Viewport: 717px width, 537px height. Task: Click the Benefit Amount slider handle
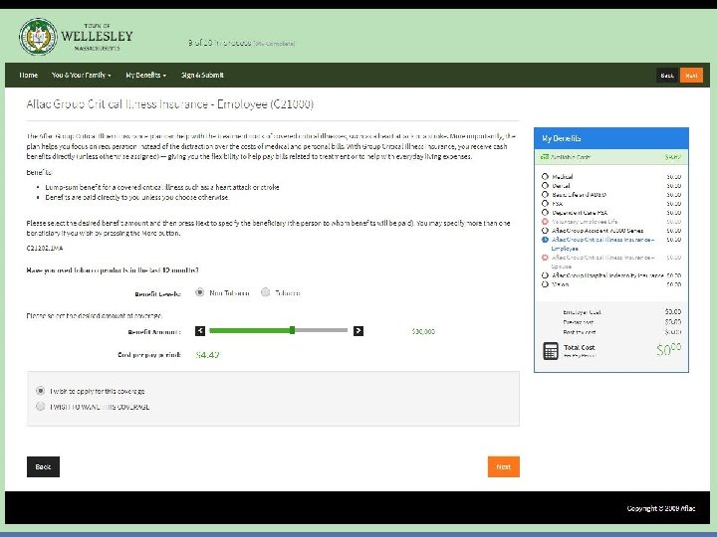pos(292,330)
